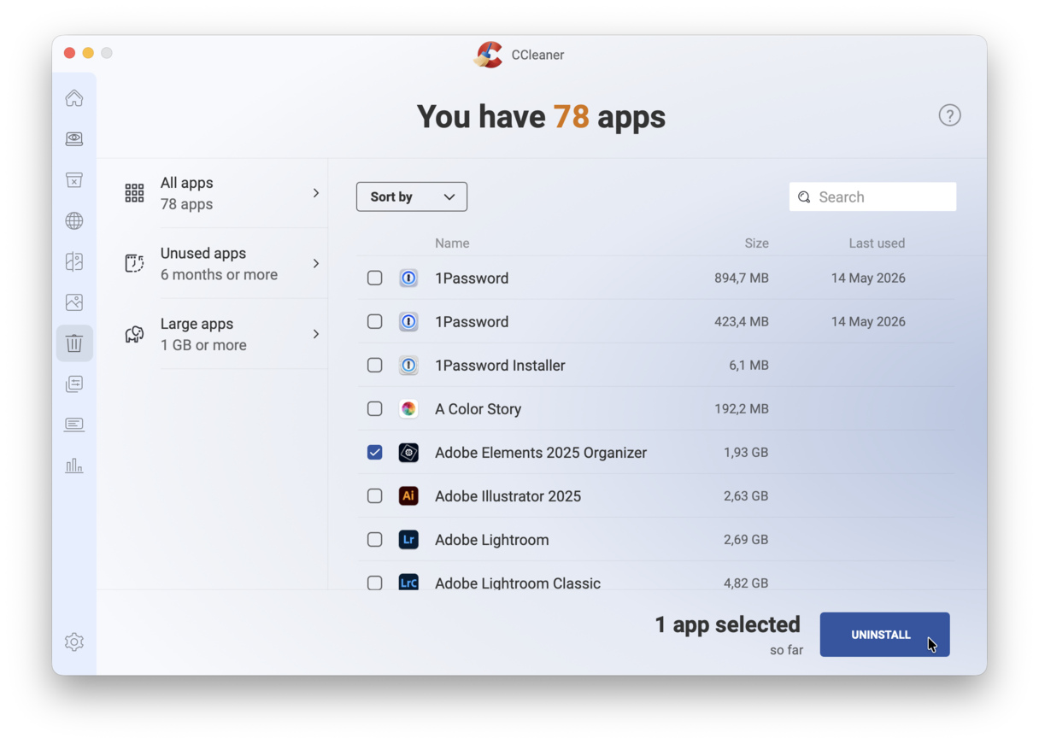Open the split-document duplicates icon in sidebar

point(74,261)
